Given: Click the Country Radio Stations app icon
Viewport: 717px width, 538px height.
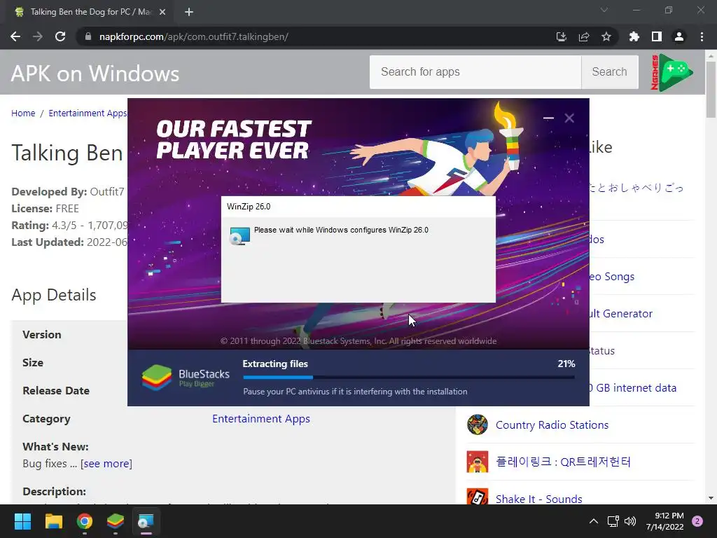Looking at the screenshot, I should tap(478, 425).
